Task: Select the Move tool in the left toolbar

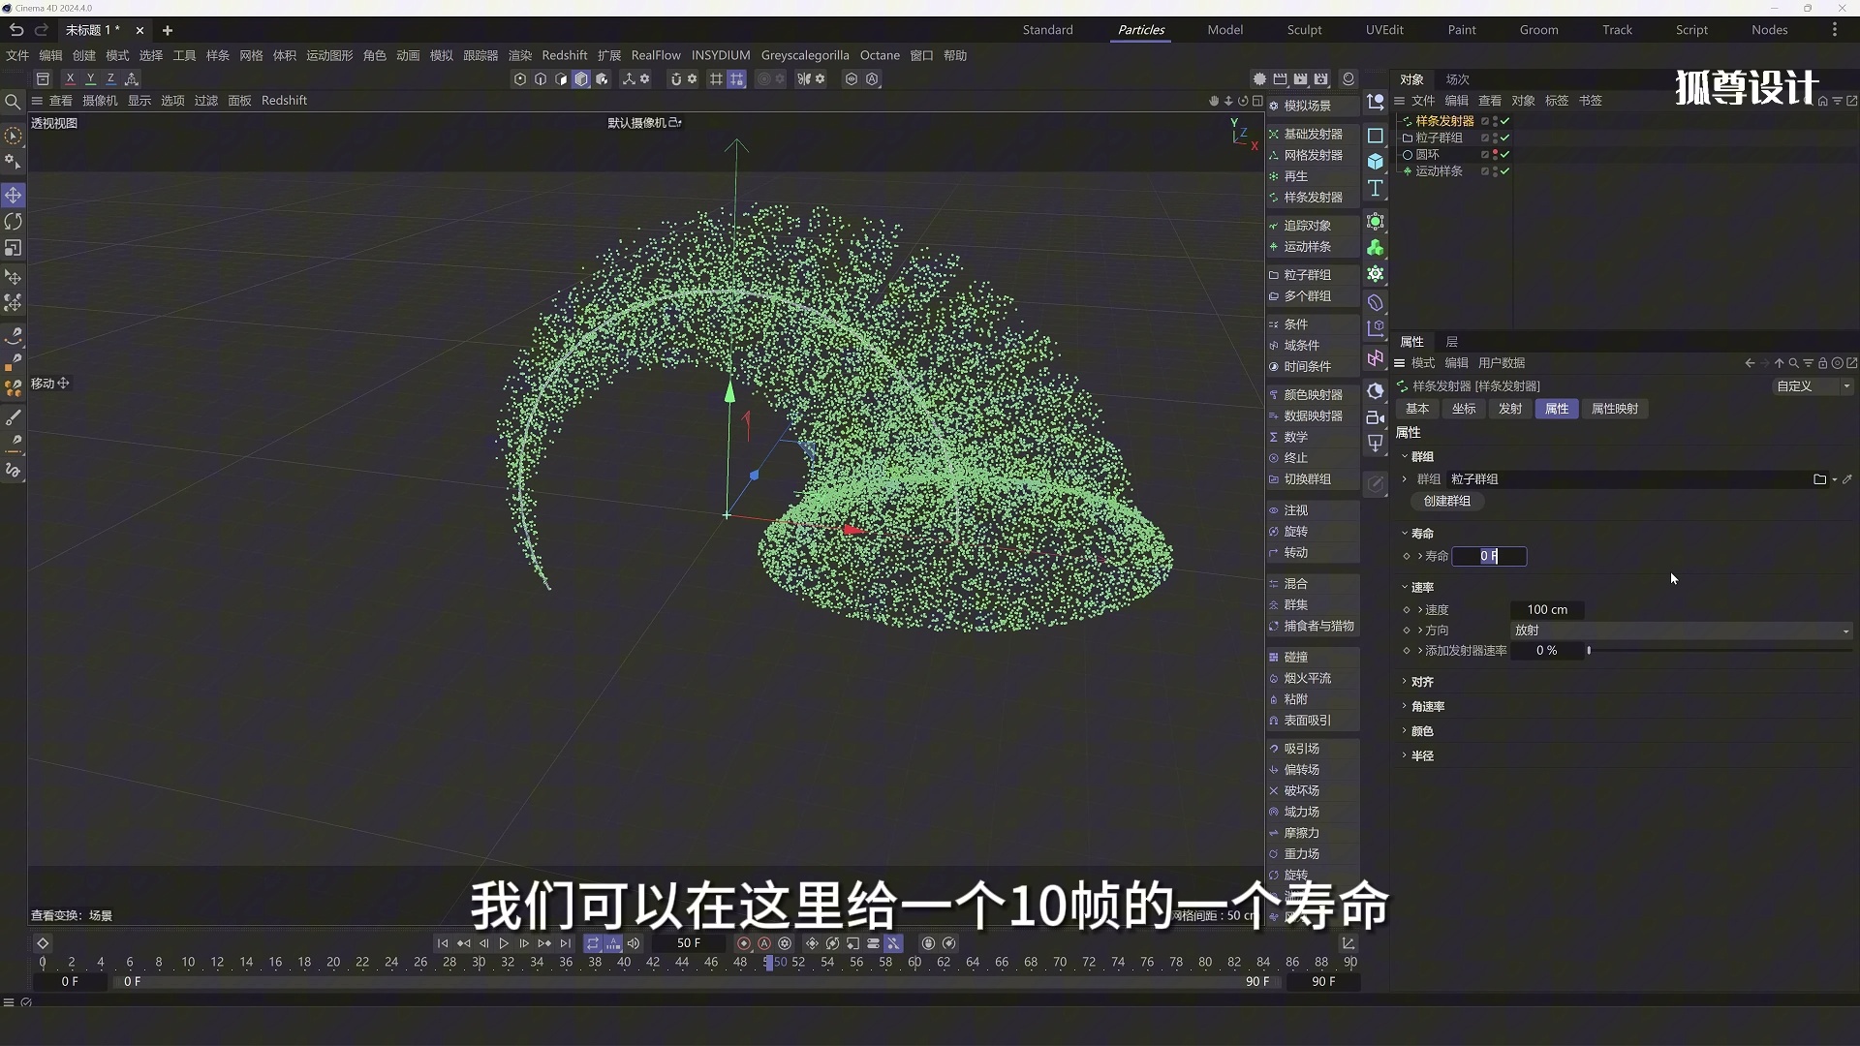Action: tap(14, 195)
